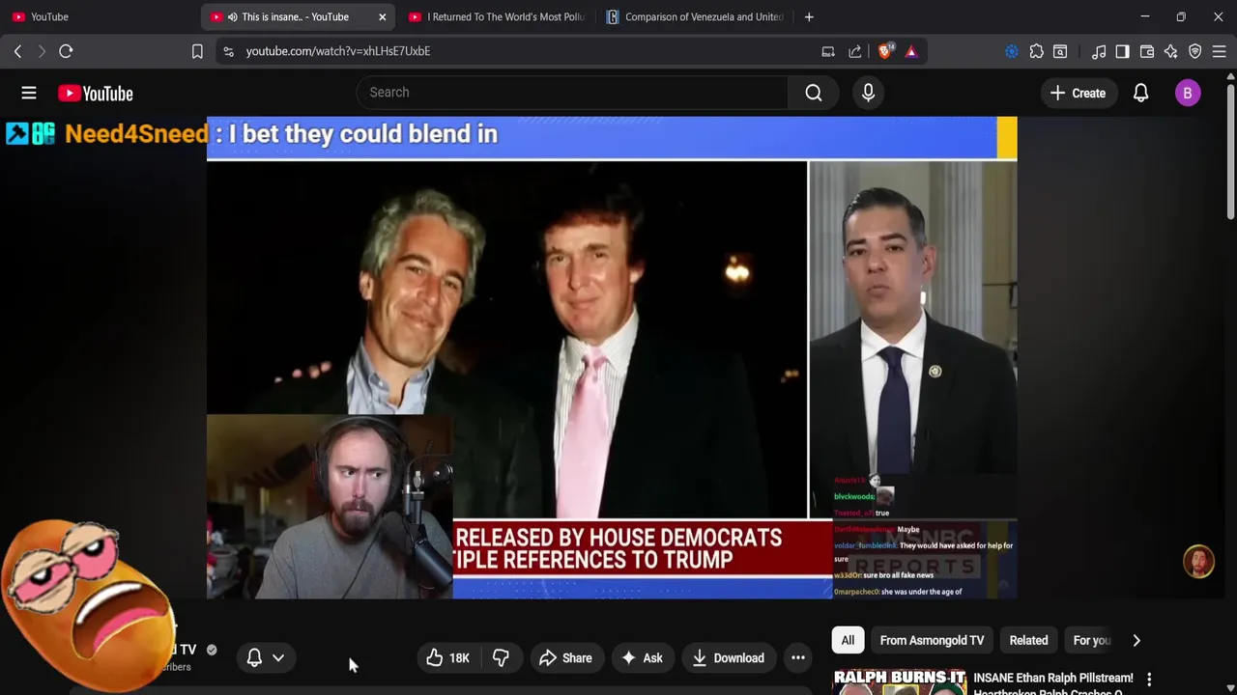Toggle channel subscription notification bell

254,658
